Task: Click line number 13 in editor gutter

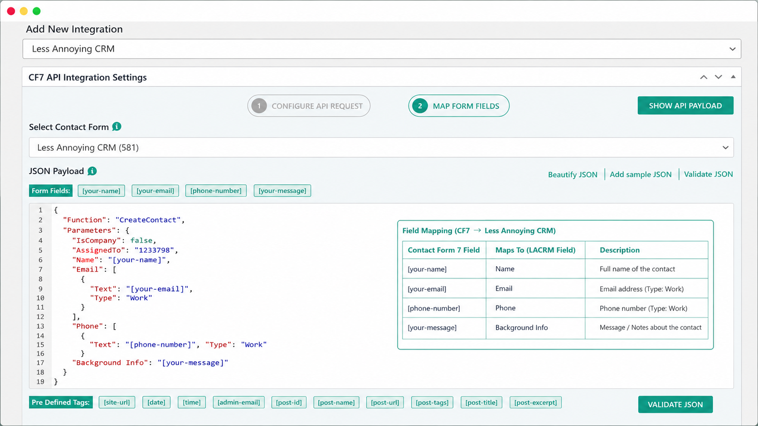Action: click(40, 326)
